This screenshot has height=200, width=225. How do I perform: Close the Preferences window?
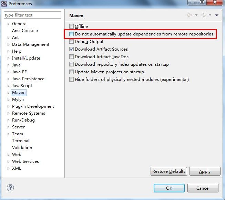[215, 2]
